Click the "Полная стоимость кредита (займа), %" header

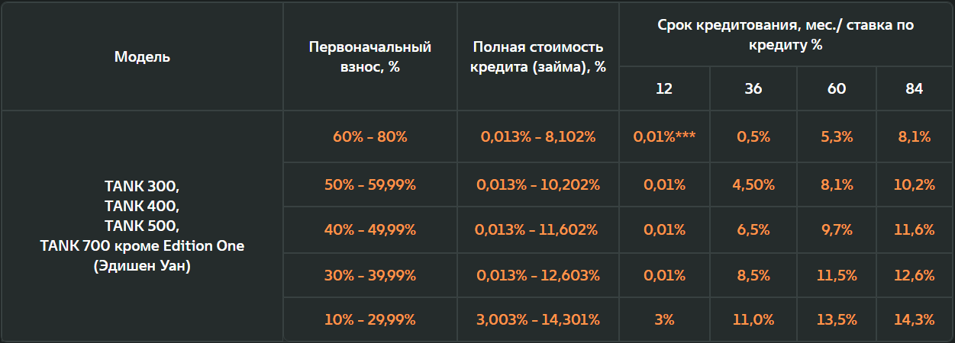[x=538, y=56]
